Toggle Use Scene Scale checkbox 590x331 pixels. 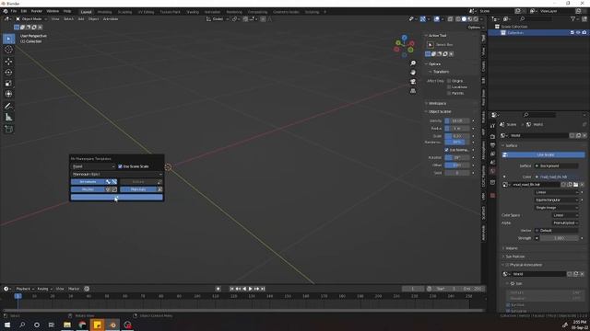click(120, 166)
